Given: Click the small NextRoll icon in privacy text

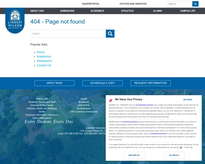Looking at the screenshot, I should pos(181,148).
